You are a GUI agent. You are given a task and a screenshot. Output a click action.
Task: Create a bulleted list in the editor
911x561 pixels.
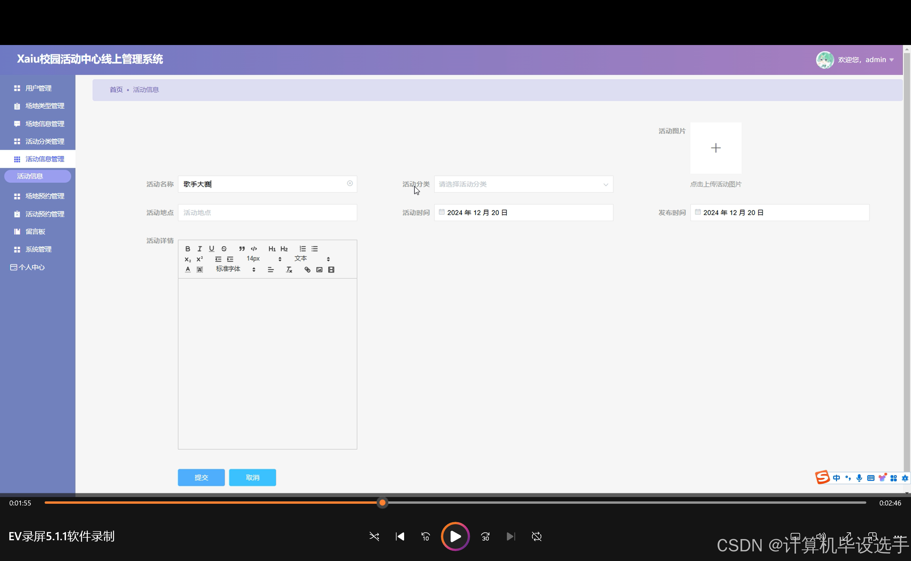(x=314, y=249)
